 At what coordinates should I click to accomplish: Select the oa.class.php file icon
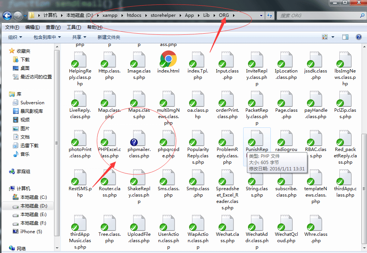click(x=198, y=99)
